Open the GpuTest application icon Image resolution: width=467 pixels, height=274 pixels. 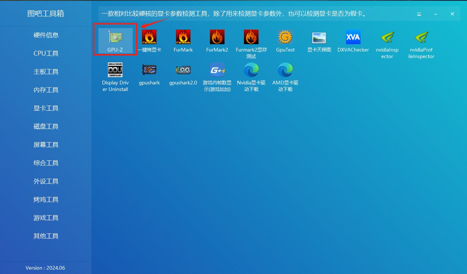pos(285,41)
